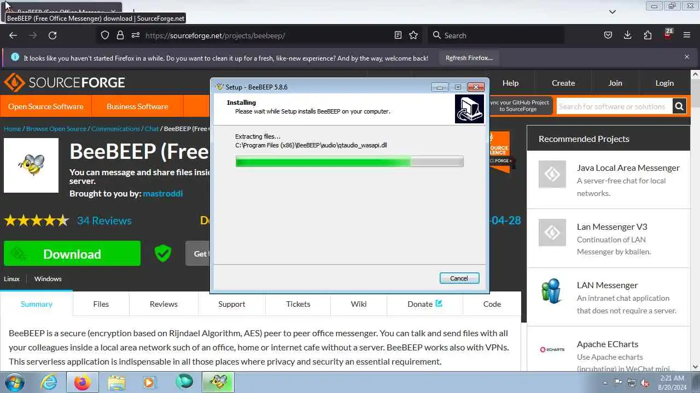Open Apache ECharts project logo
The image size is (700, 393).
point(552,349)
